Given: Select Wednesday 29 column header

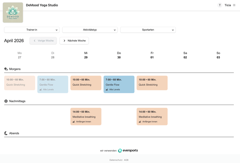Looking at the screenshot, I should point(86,55).
